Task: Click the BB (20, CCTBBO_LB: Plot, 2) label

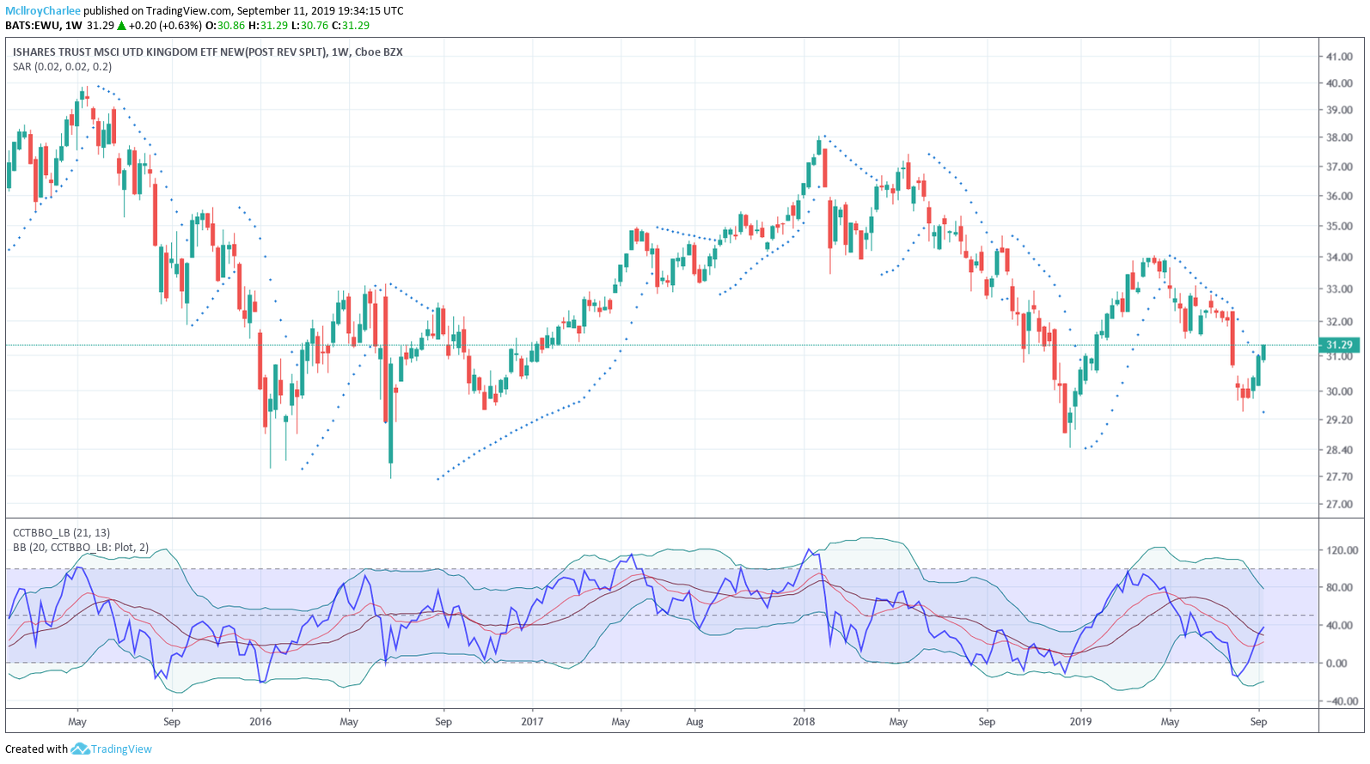Action: tap(81, 547)
